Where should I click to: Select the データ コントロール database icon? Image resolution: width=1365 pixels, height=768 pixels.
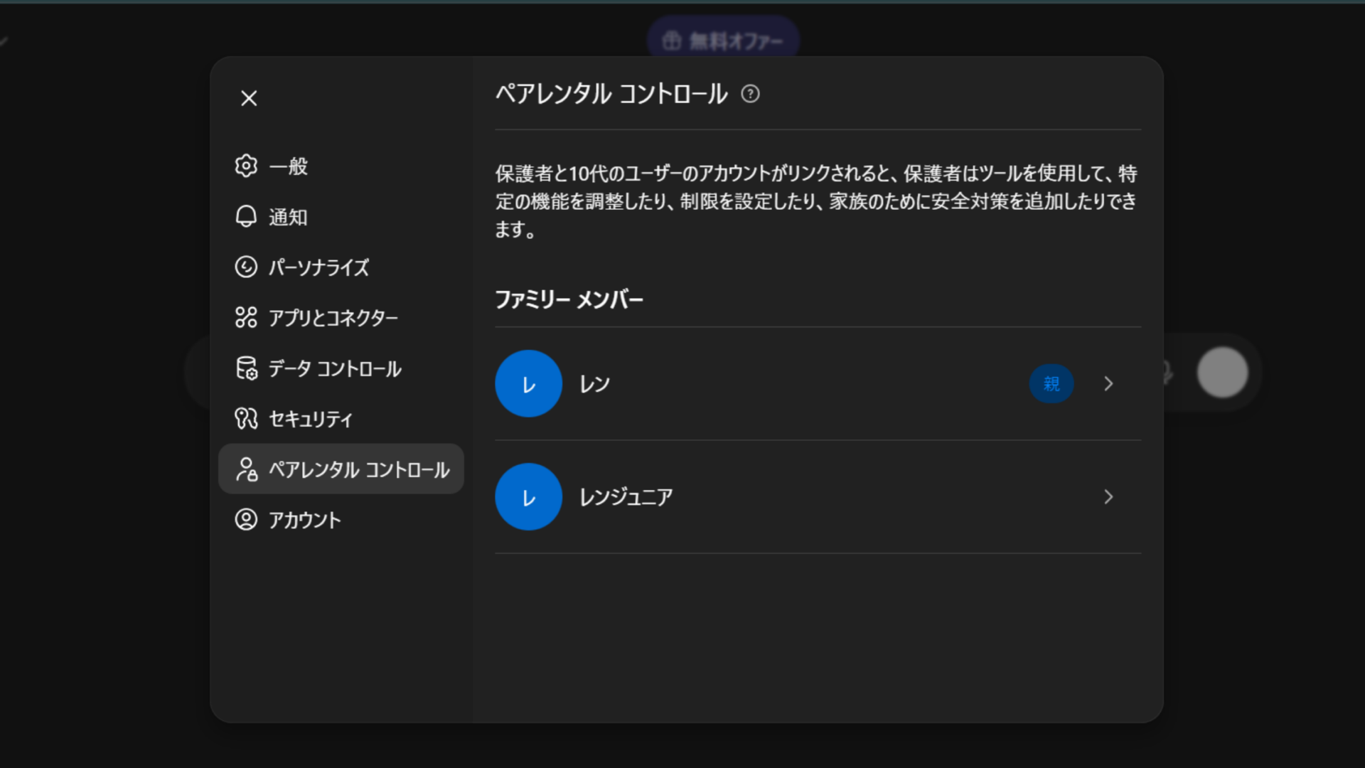click(245, 368)
